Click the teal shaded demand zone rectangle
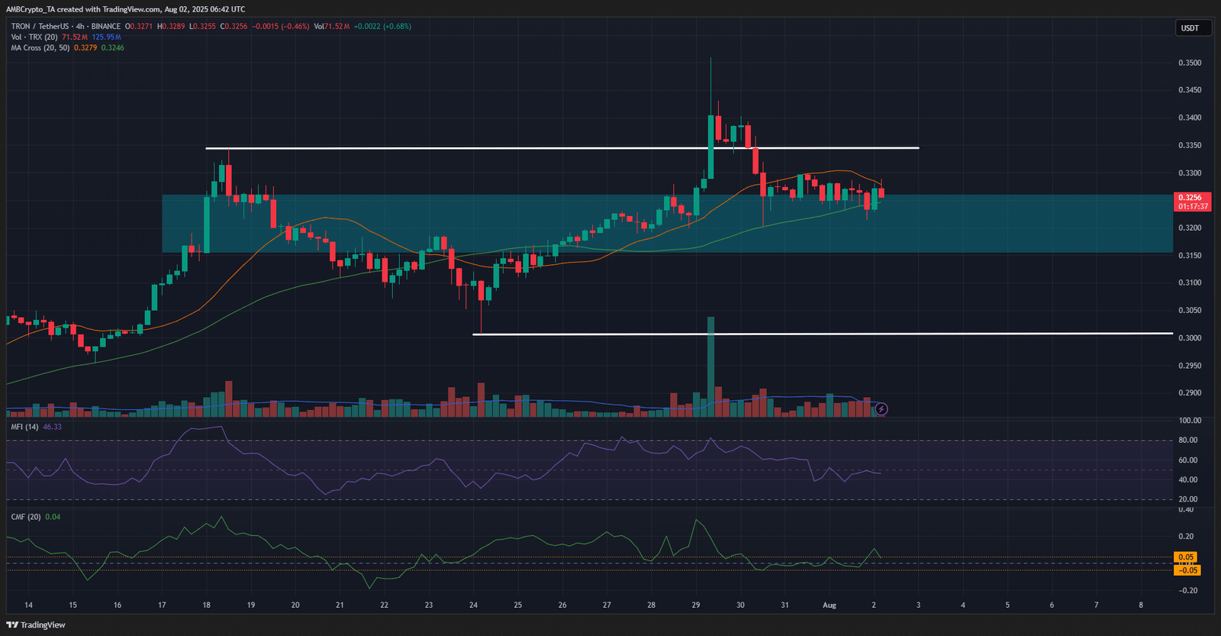Viewport: 1221px width, 636px height. pyautogui.click(x=992, y=229)
